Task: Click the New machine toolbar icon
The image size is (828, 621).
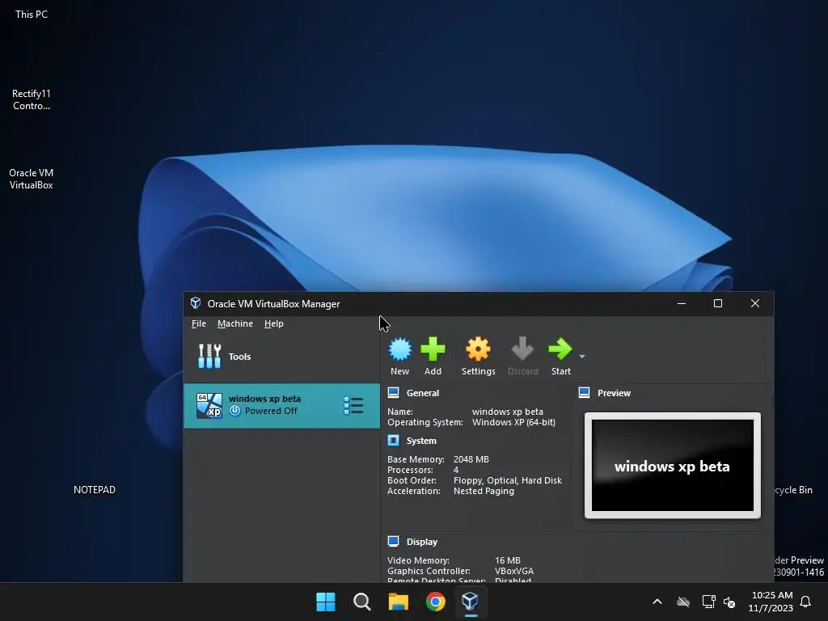Action: point(399,356)
